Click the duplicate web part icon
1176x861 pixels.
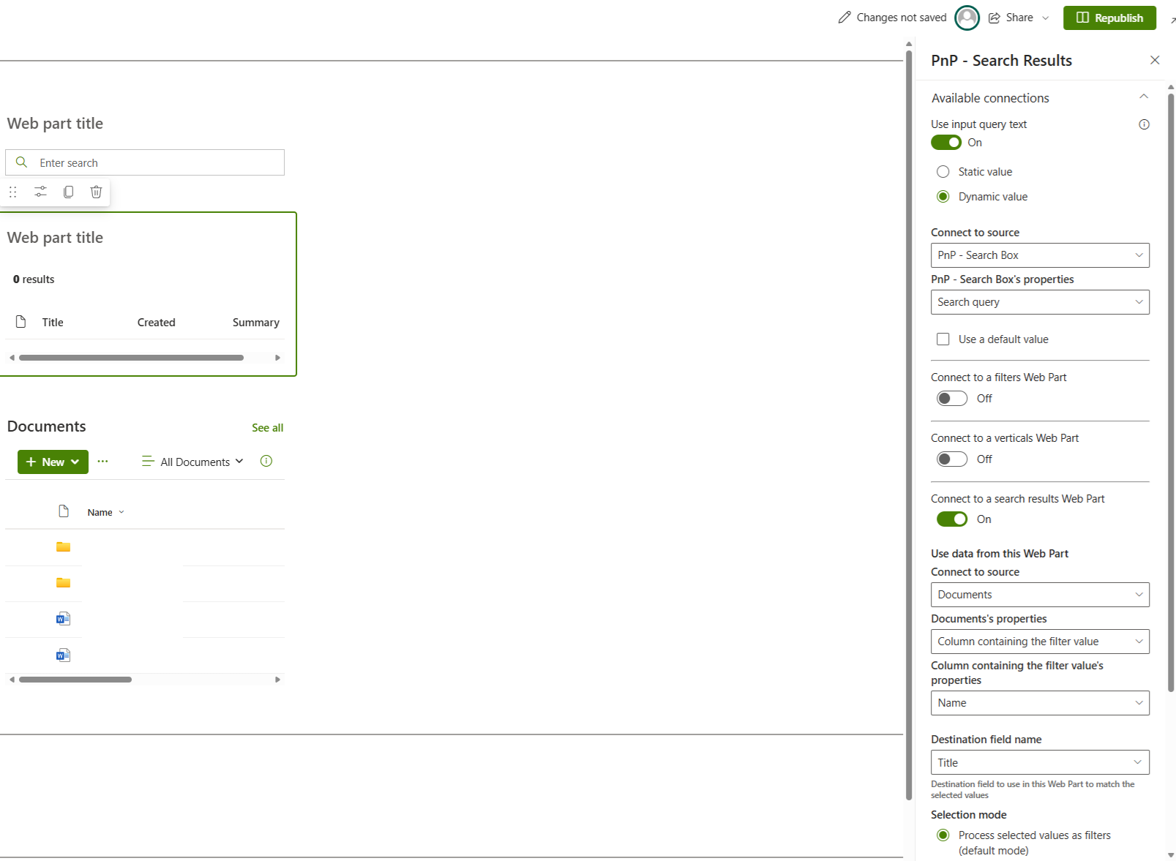tap(68, 192)
